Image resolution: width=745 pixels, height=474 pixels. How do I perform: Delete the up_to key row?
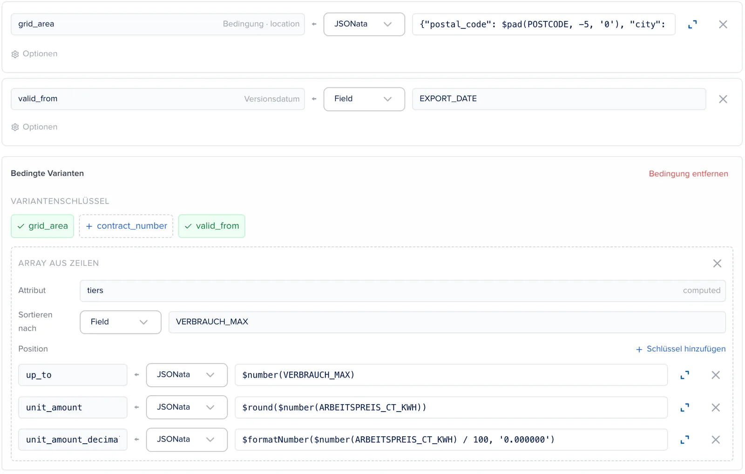716,375
